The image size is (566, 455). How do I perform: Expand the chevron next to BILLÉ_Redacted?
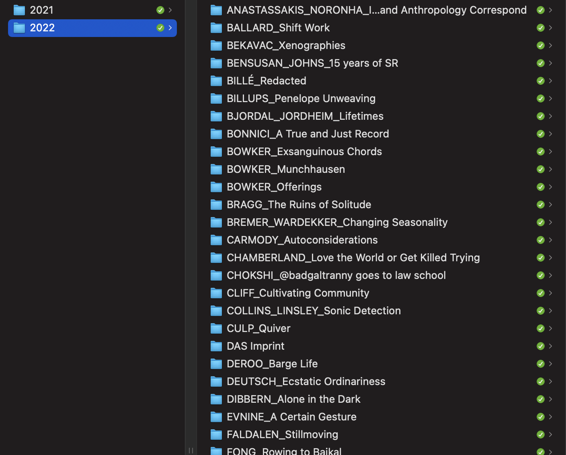550,81
